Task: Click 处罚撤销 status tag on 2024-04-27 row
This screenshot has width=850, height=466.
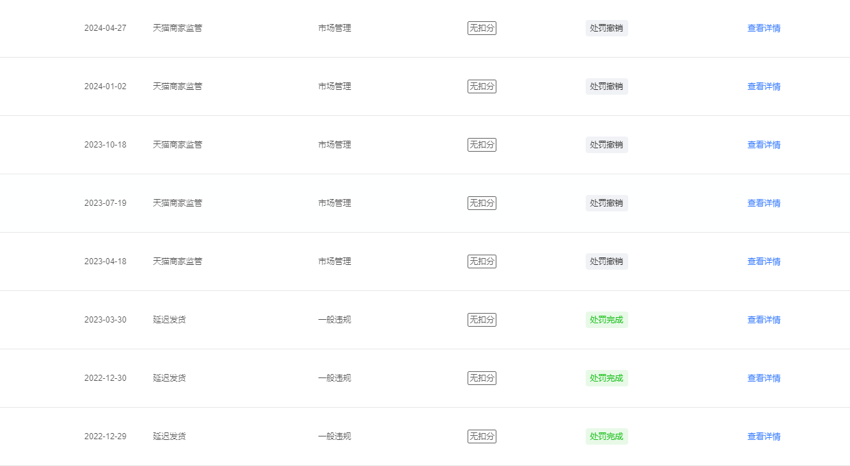Action: [x=607, y=28]
